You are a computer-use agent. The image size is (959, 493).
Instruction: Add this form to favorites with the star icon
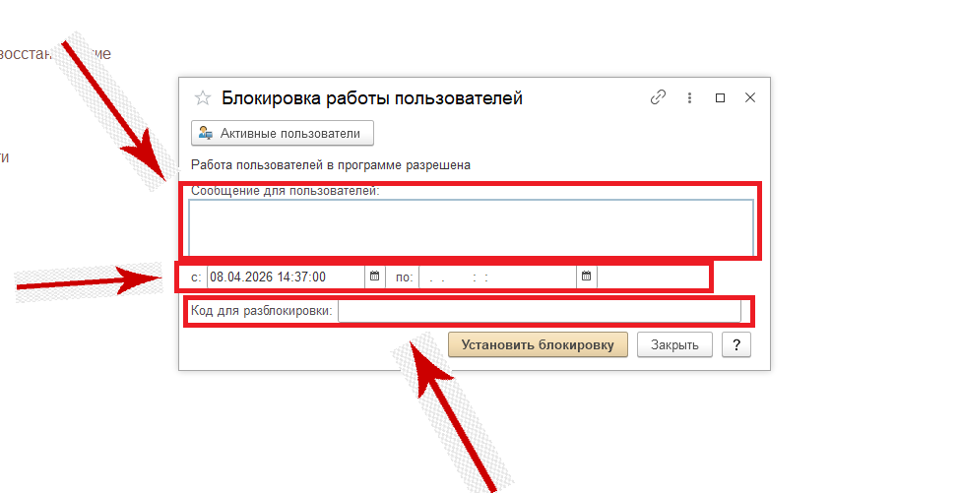[203, 97]
